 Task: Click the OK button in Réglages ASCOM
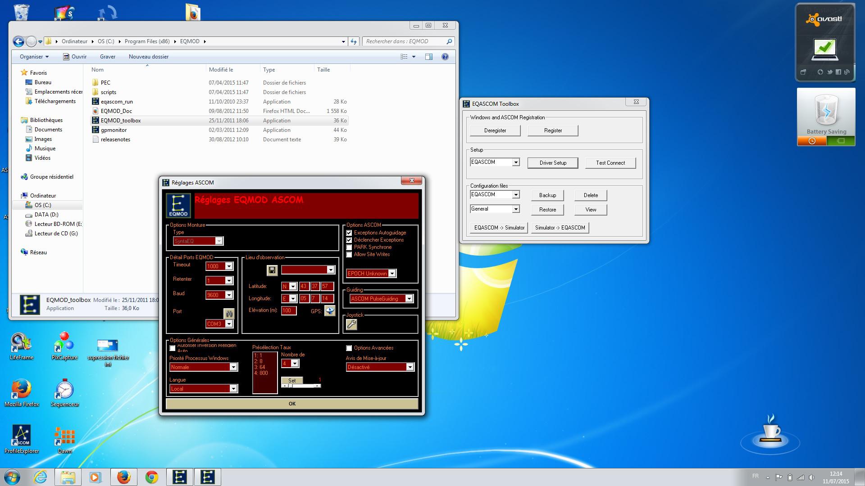pos(292,404)
